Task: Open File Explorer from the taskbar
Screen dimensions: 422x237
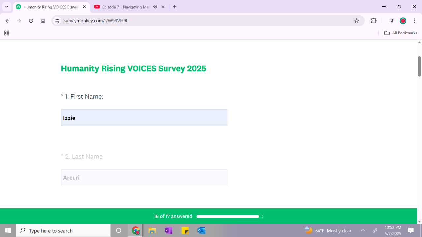Action: [152, 231]
